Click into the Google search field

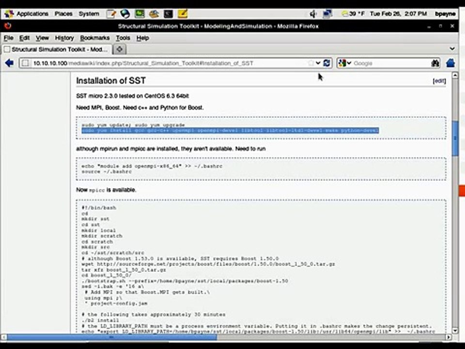point(391,63)
